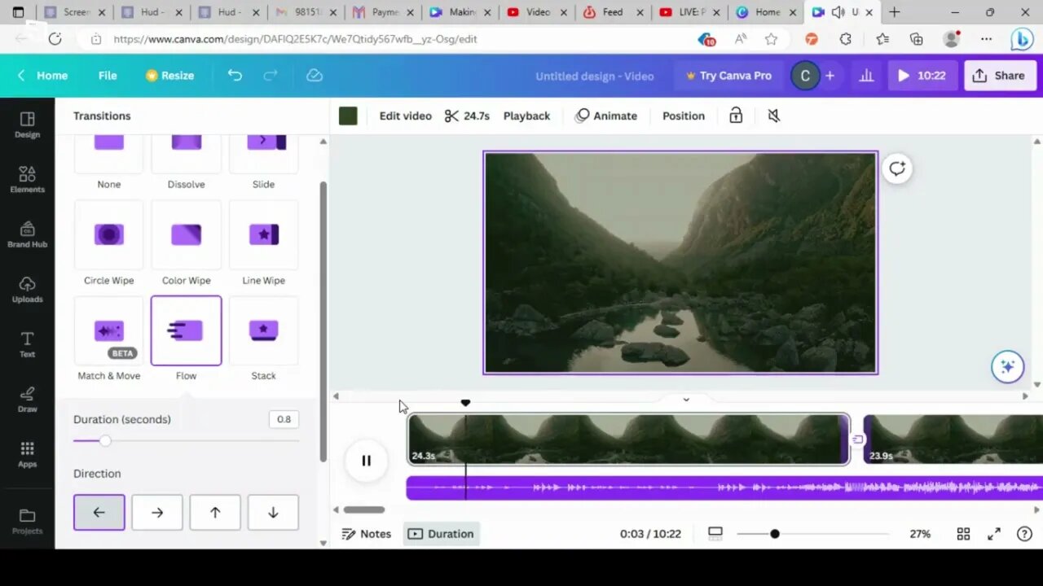1043x586 pixels.
Task: Open the Apps panel
Action: pos(27,454)
